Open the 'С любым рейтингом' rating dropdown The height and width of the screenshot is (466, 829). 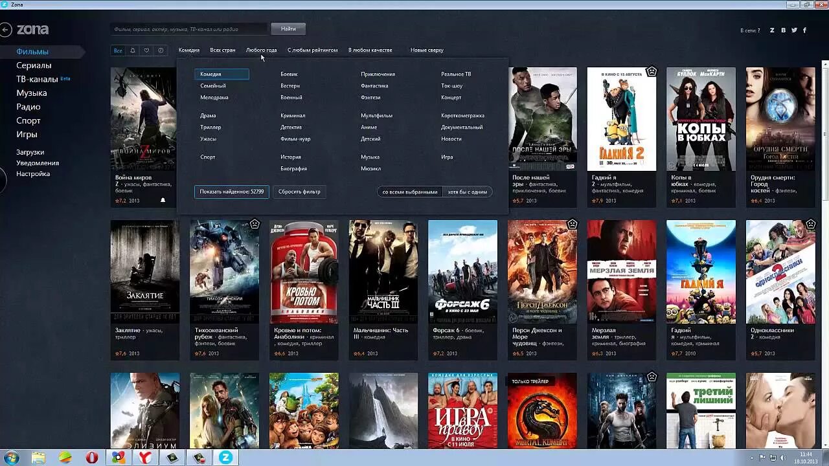[x=313, y=50]
